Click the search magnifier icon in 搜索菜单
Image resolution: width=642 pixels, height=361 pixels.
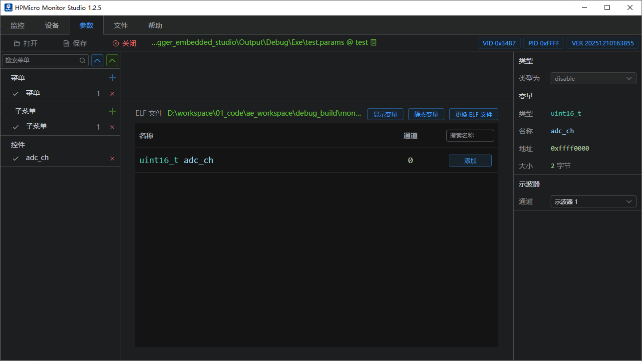82,60
